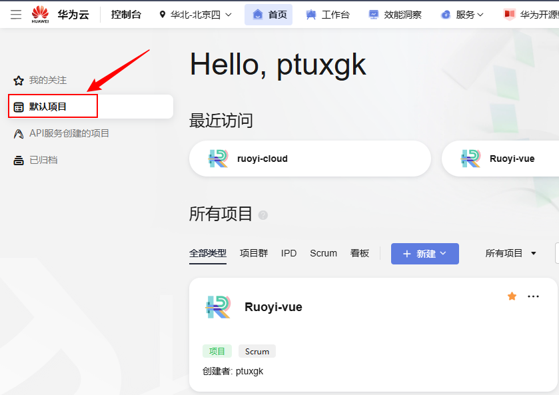Select the IPD filter tab
Viewport: 559px width, 395px height.
click(x=288, y=254)
